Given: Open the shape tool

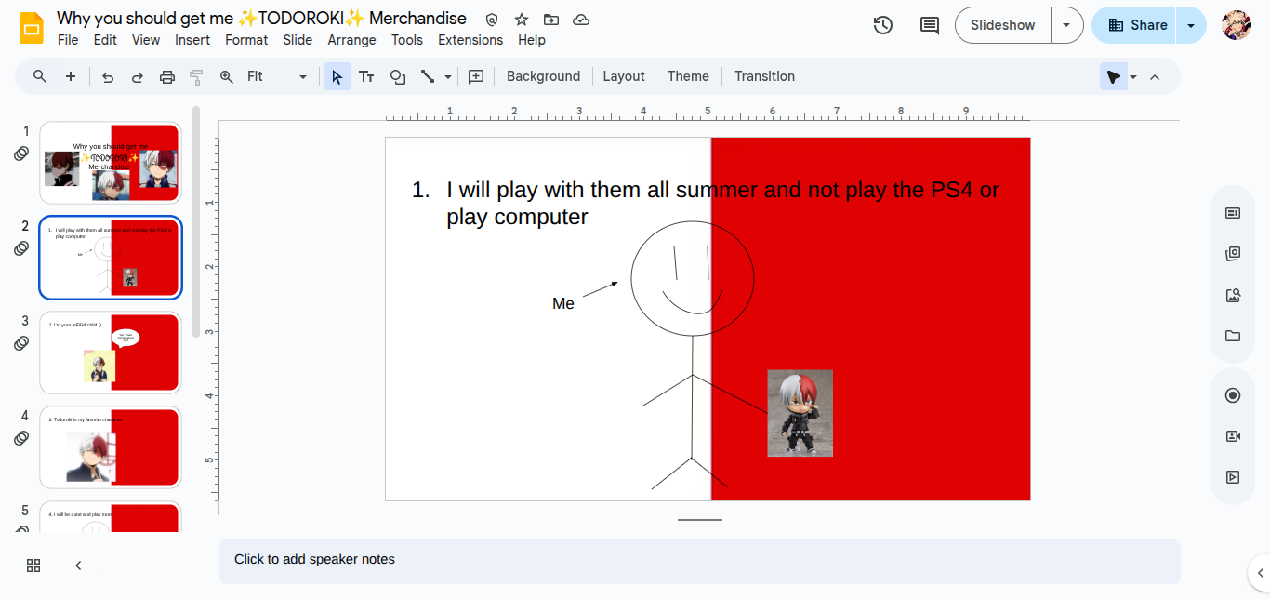Looking at the screenshot, I should click(x=397, y=76).
